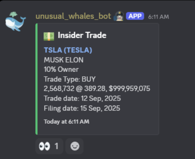Toggle the eyes emoji reaction
This screenshot has height=159, width=195.
49,146
